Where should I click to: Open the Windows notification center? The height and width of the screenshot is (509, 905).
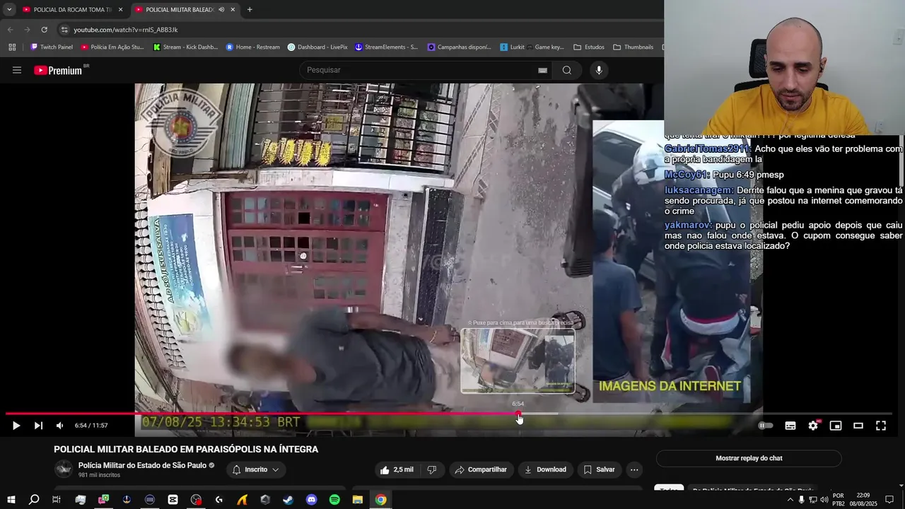[889, 500]
